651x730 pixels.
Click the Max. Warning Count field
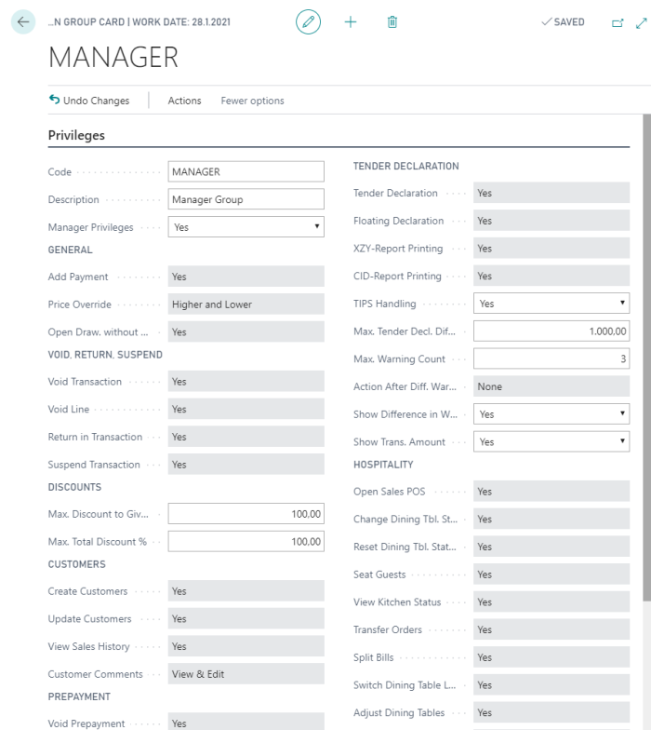(x=551, y=358)
